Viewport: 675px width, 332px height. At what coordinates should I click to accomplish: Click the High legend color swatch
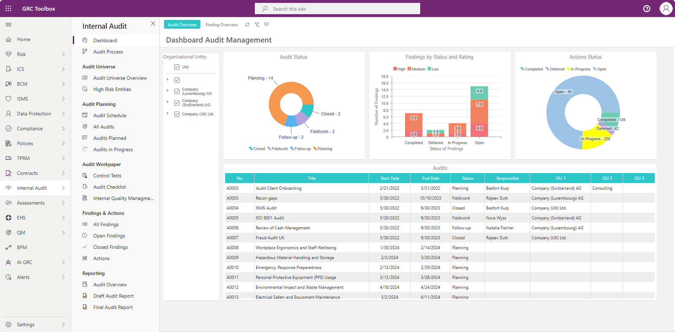(395, 69)
